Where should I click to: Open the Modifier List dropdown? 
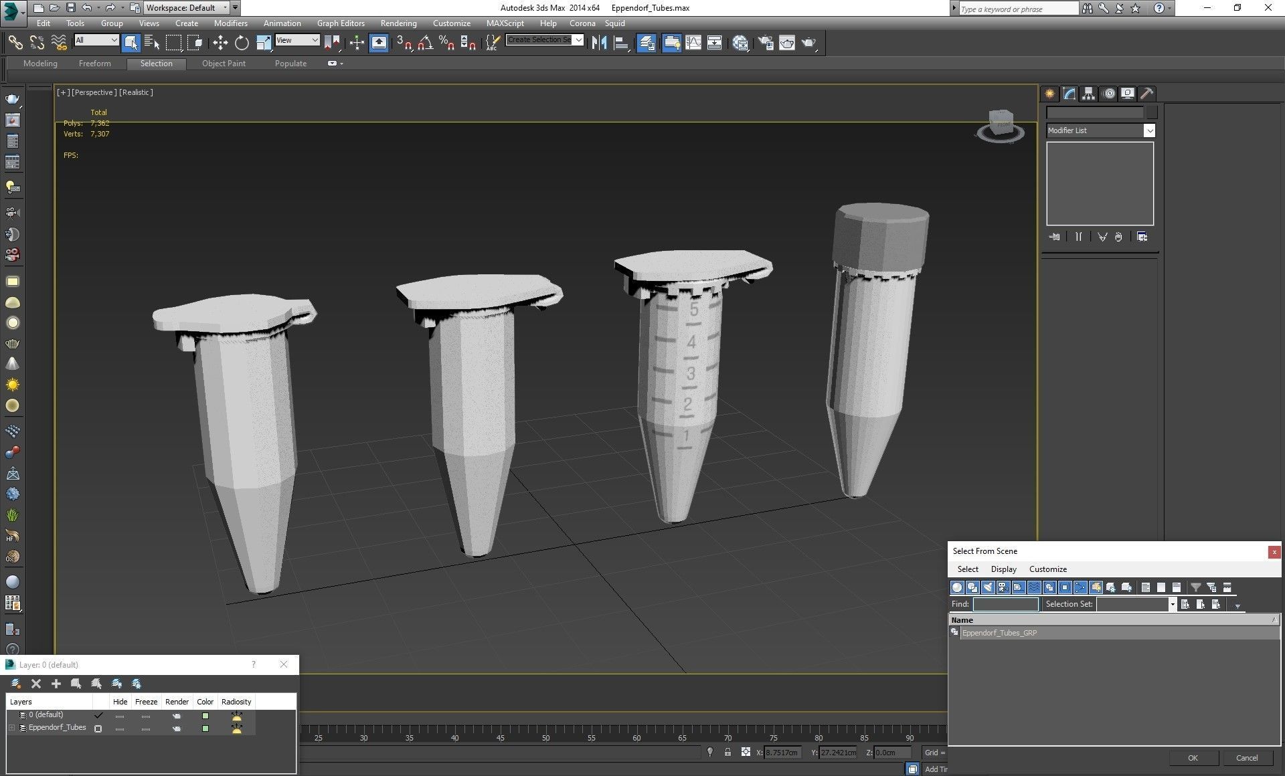click(x=1101, y=130)
